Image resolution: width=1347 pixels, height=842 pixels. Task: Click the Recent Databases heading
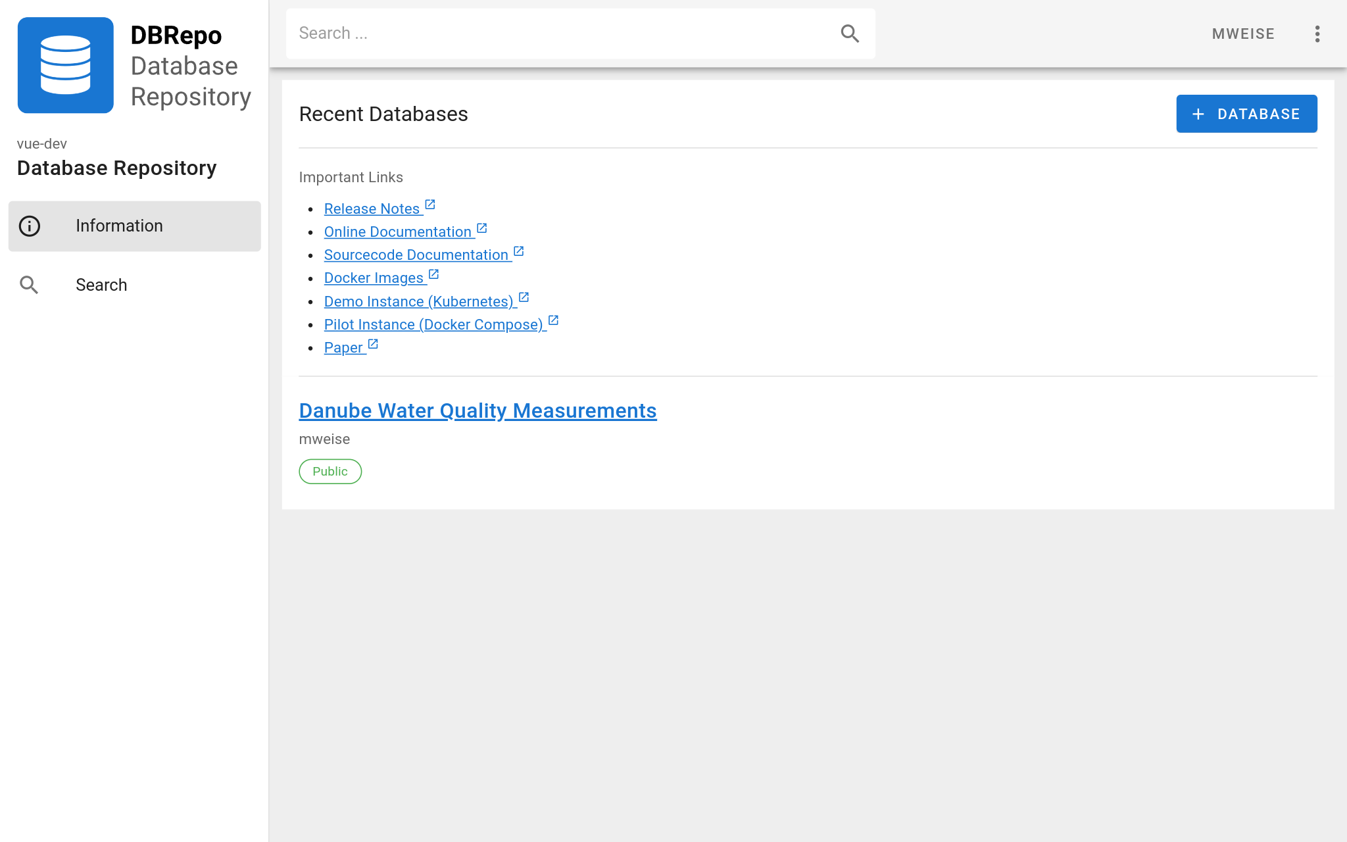[383, 114]
